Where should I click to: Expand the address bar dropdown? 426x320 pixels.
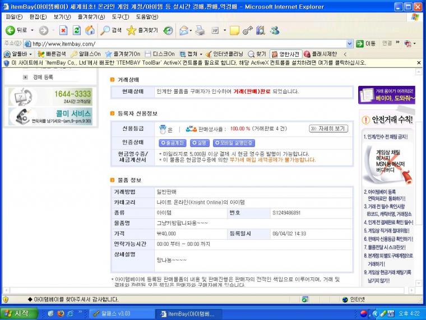tap(349, 44)
